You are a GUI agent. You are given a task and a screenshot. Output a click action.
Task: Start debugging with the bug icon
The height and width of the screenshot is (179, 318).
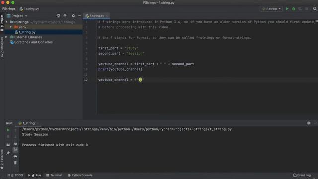click(x=294, y=9)
